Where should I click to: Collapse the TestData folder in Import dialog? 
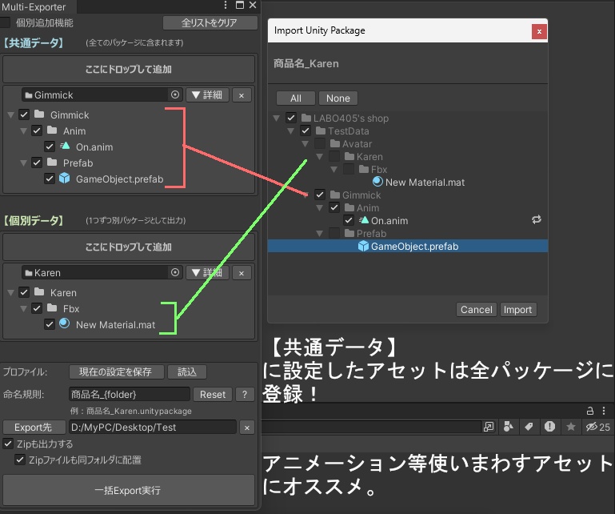pyautogui.click(x=290, y=131)
